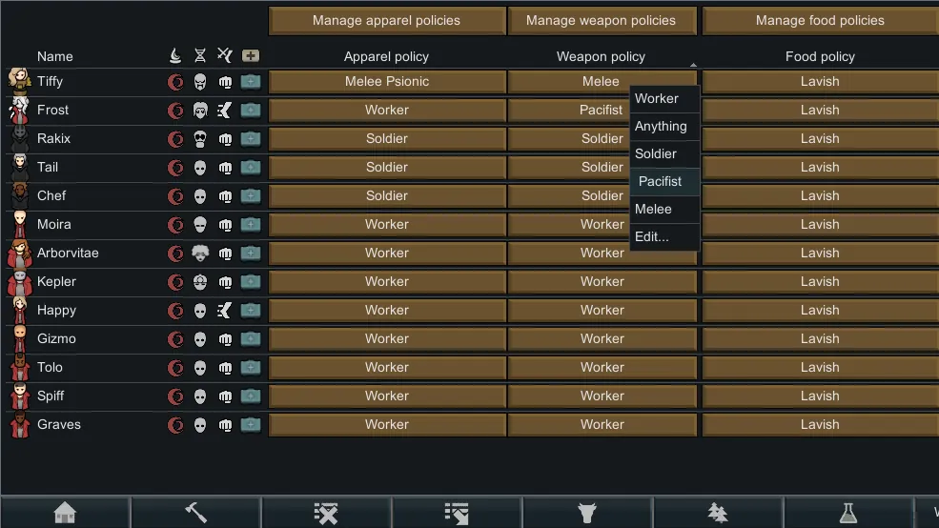Open Graves's Worker weapon policy dropdown

[x=602, y=425]
